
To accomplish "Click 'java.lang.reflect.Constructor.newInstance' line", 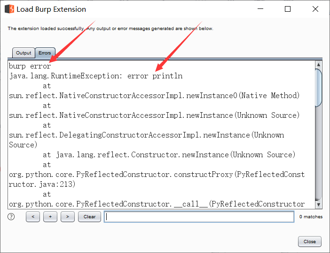I will pos(169,155).
